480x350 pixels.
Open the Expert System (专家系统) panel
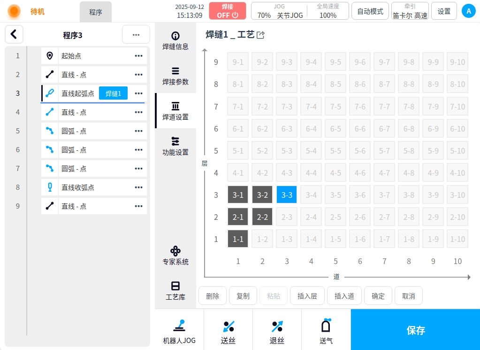pyautogui.click(x=175, y=255)
